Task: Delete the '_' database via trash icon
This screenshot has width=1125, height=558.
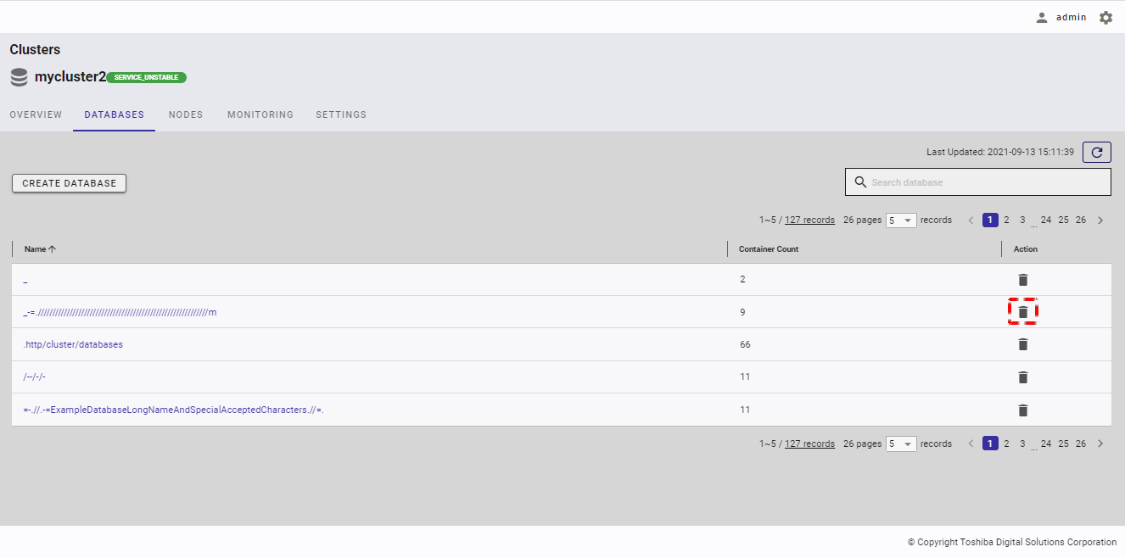Action: pyautogui.click(x=1022, y=280)
